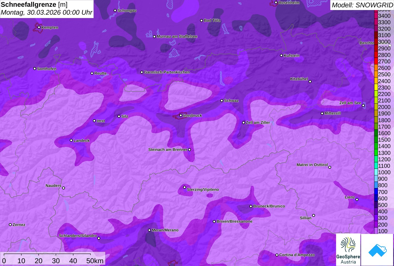Click the blue house-and-cloud logo
394x266 pixels.
pyautogui.click(x=377, y=250)
